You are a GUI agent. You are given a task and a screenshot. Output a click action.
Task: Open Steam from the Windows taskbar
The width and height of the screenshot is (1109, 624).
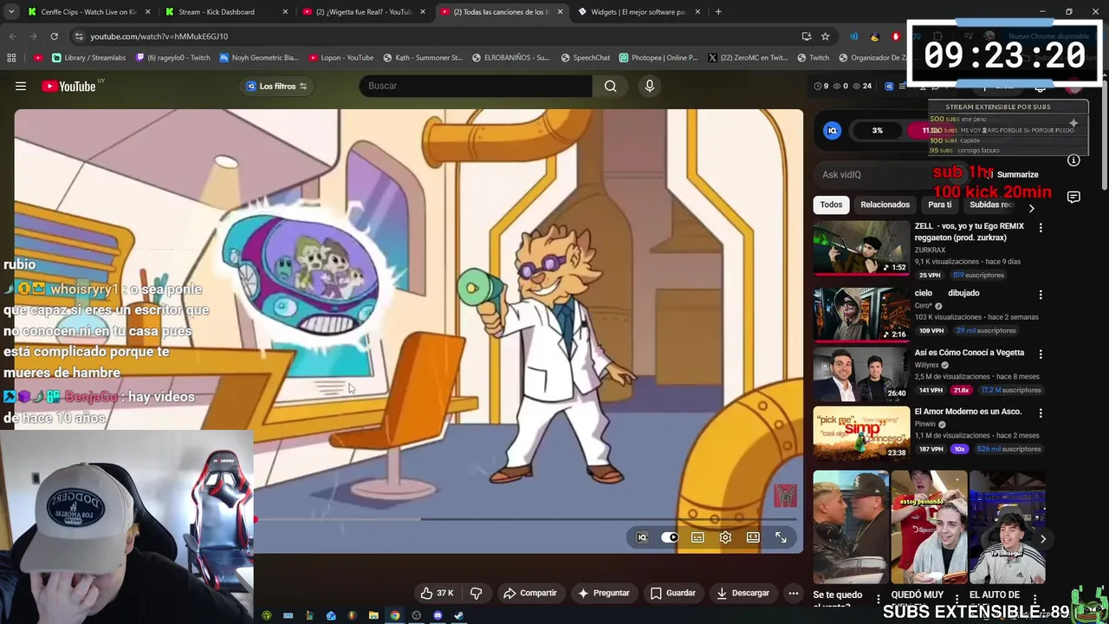pyautogui.click(x=458, y=616)
